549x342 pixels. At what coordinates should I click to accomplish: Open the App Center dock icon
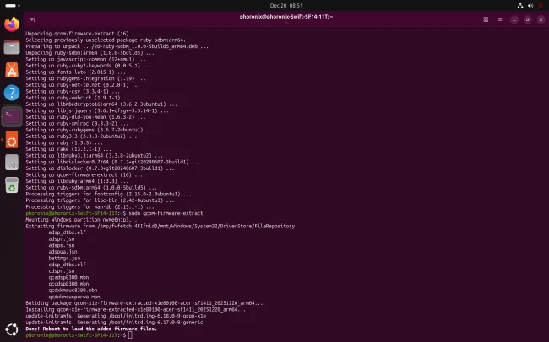point(12,70)
